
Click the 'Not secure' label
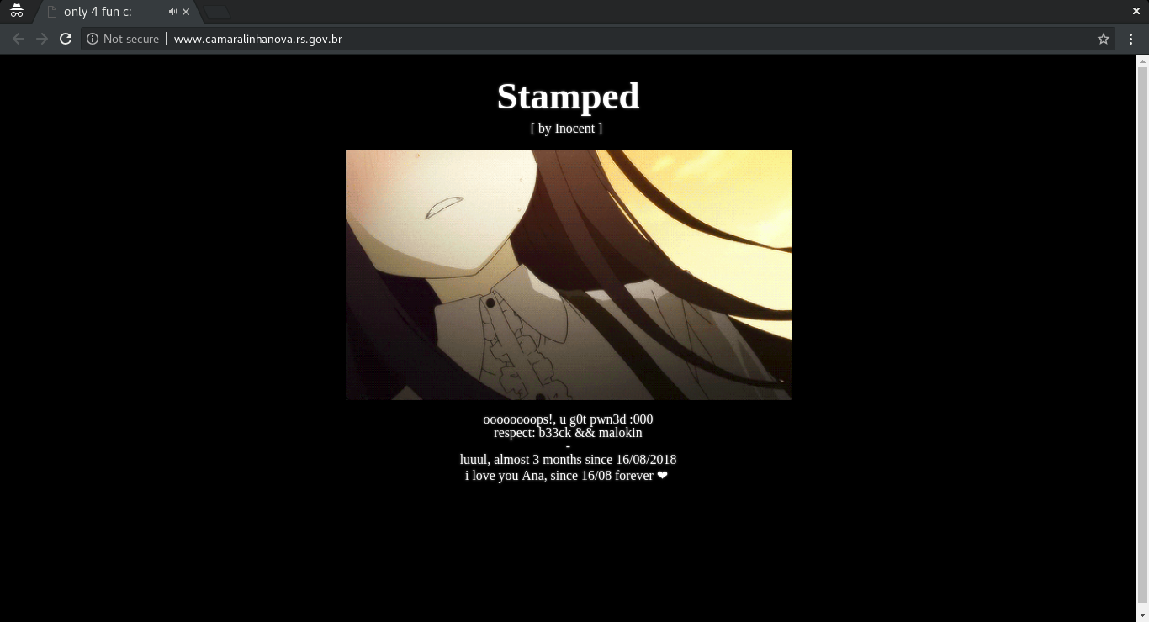click(x=131, y=39)
